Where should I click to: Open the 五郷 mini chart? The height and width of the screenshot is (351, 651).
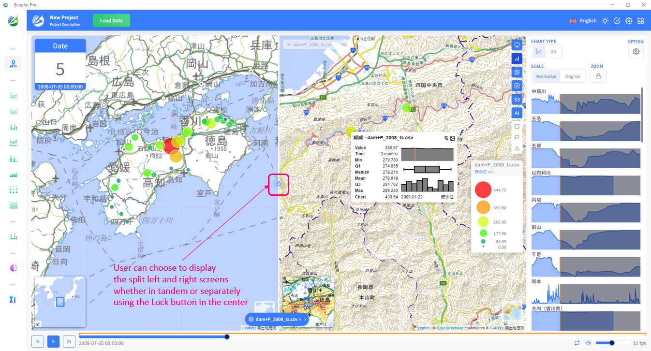point(586,158)
